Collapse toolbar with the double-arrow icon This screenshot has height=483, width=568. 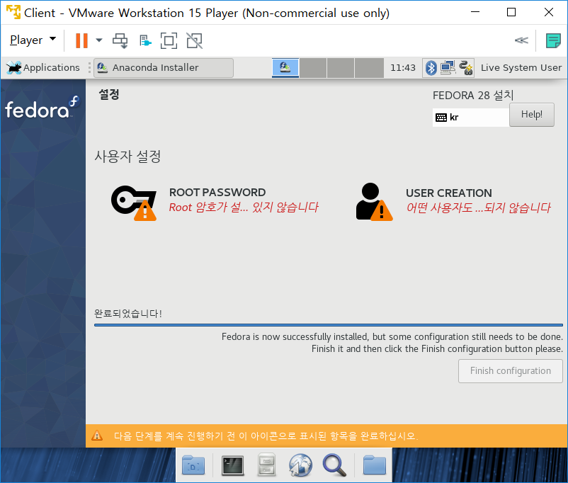click(521, 40)
